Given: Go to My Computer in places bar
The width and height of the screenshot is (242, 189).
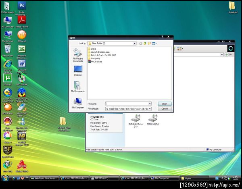Looking at the screenshot, I should pos(78,103).
